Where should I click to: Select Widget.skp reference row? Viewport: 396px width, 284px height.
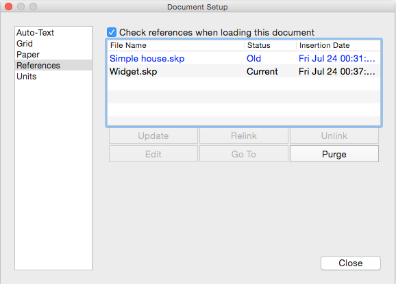click(x=244, y=71)
